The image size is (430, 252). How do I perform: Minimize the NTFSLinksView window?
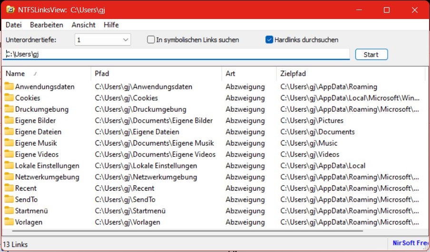click(359, 10)
